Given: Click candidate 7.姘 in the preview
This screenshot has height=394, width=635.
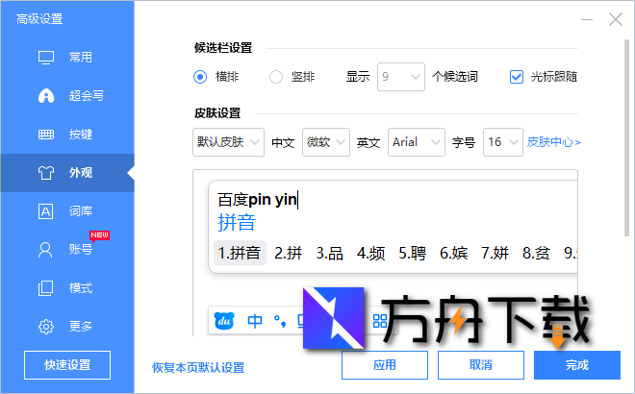Looking at the screenshot, I should (495, 254).
